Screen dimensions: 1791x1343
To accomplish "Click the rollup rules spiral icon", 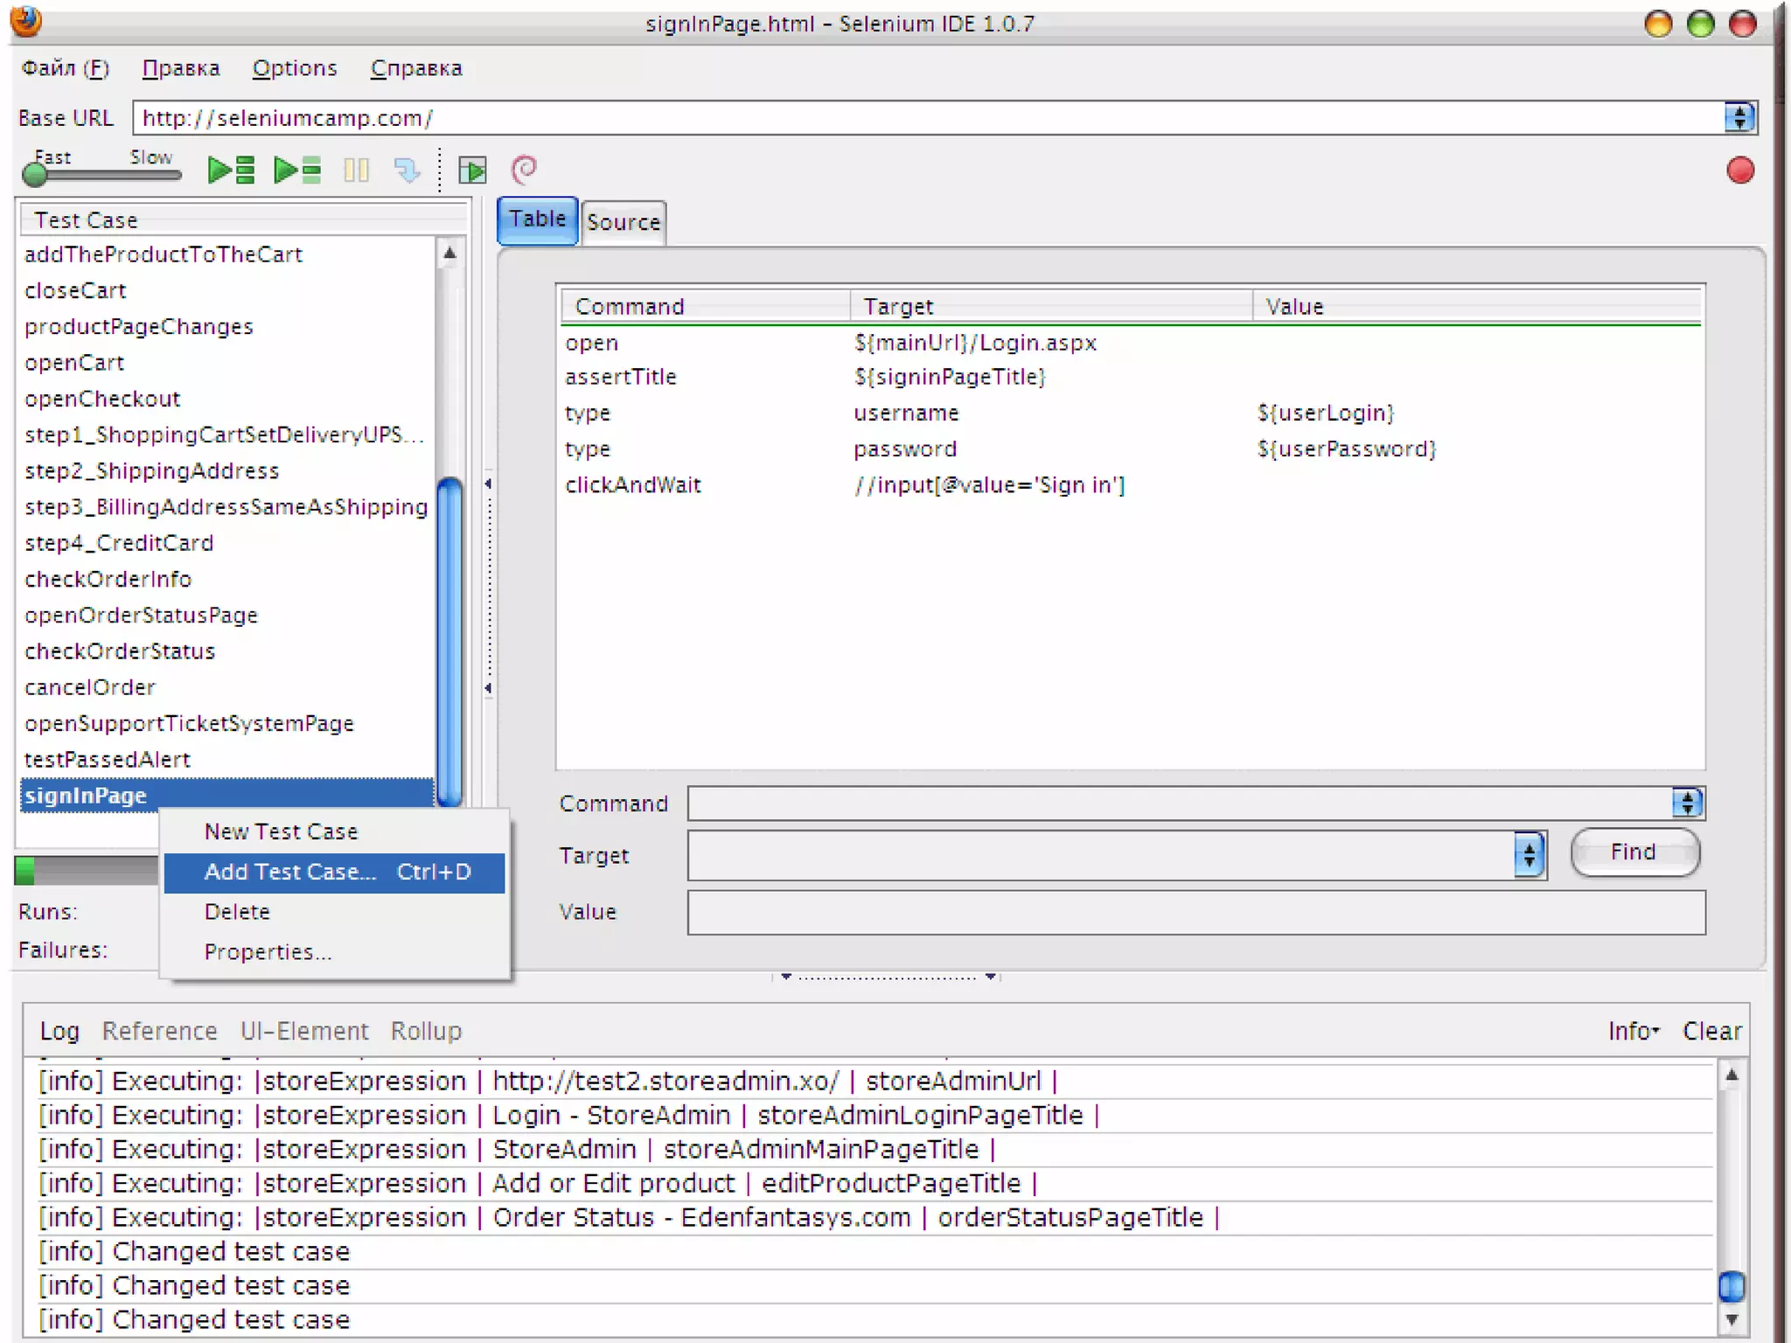I will pos(524,169).
